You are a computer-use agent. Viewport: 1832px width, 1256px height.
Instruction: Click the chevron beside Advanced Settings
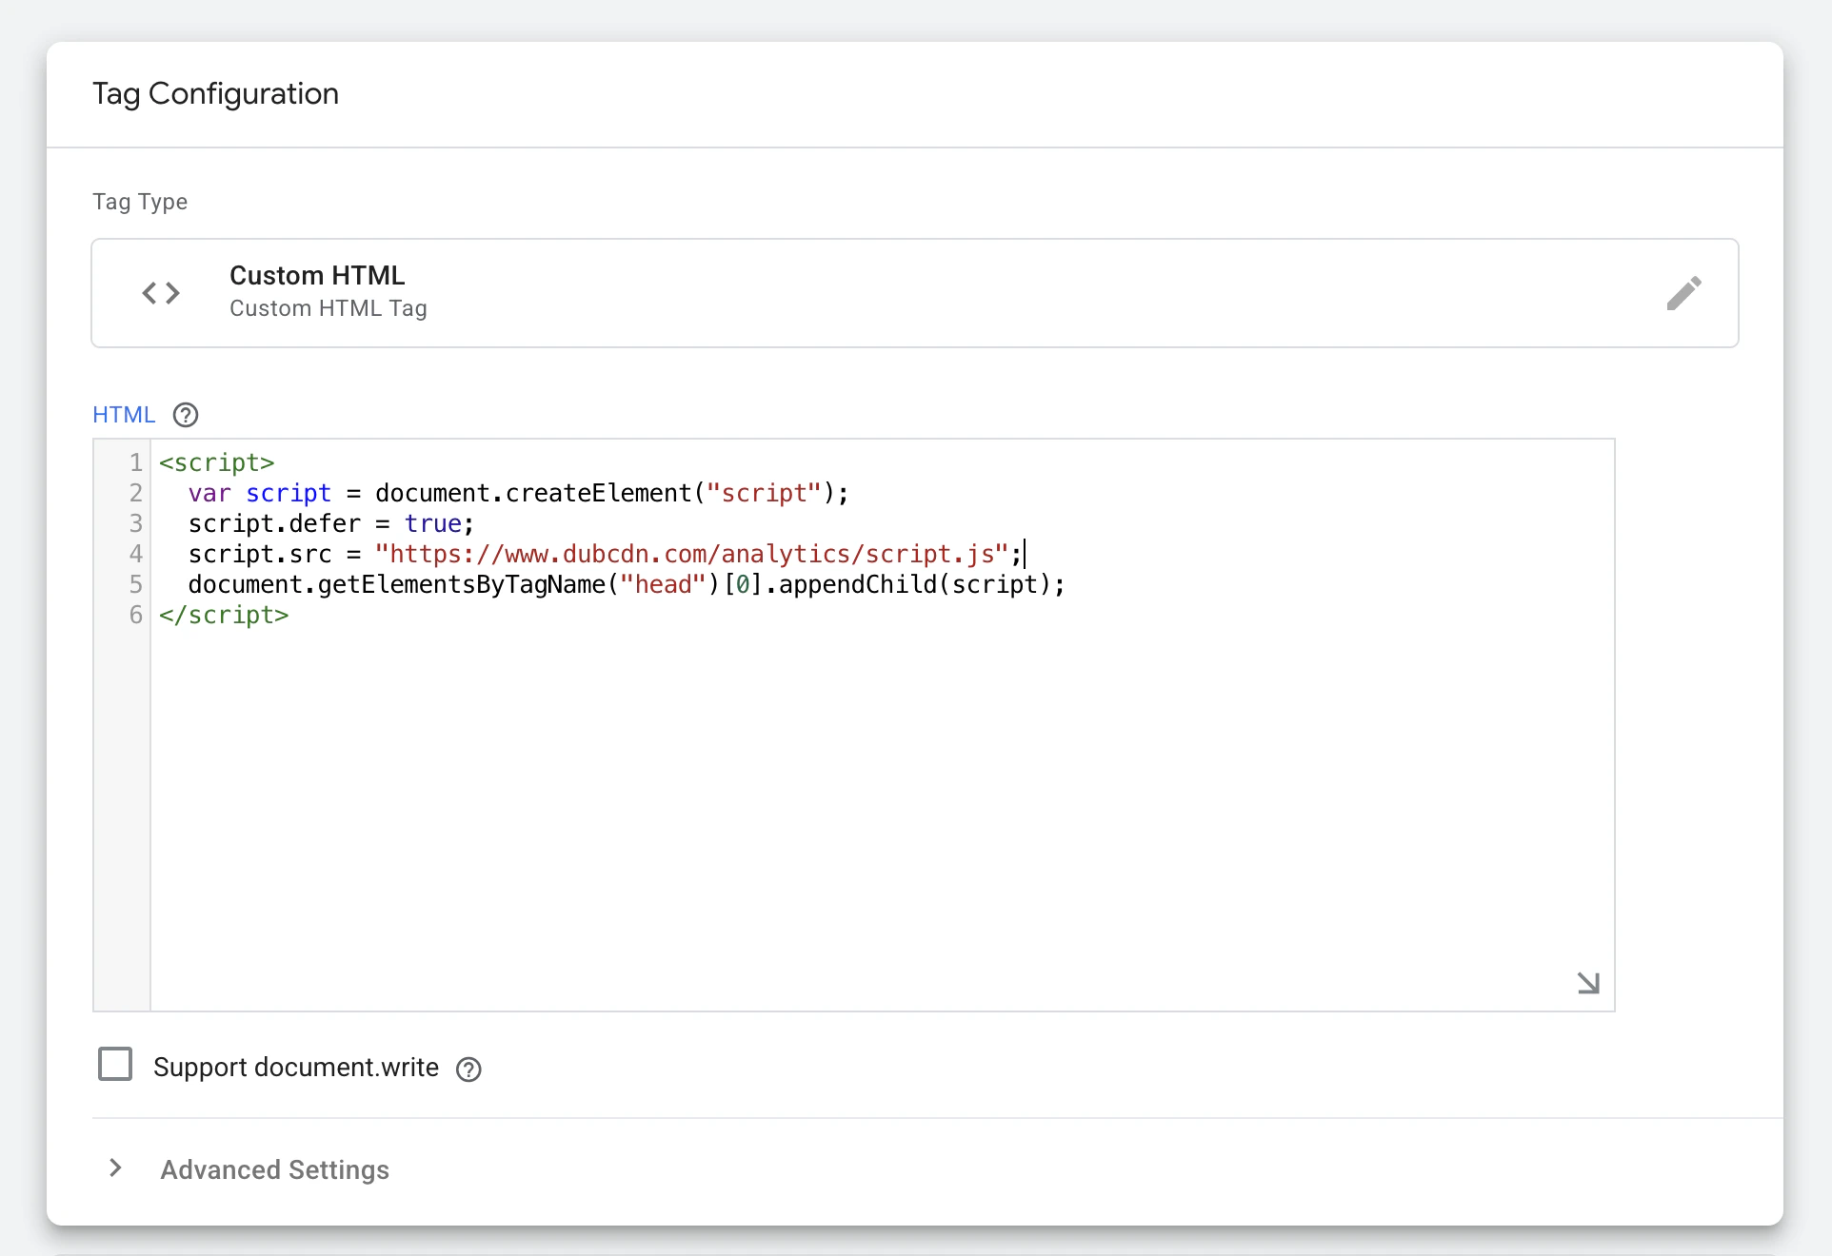coord(115,1169)
